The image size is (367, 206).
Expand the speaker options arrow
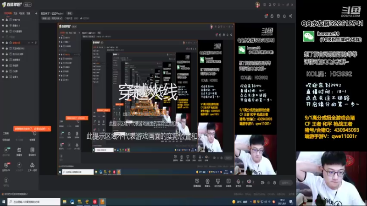click(x=253, y=182)
